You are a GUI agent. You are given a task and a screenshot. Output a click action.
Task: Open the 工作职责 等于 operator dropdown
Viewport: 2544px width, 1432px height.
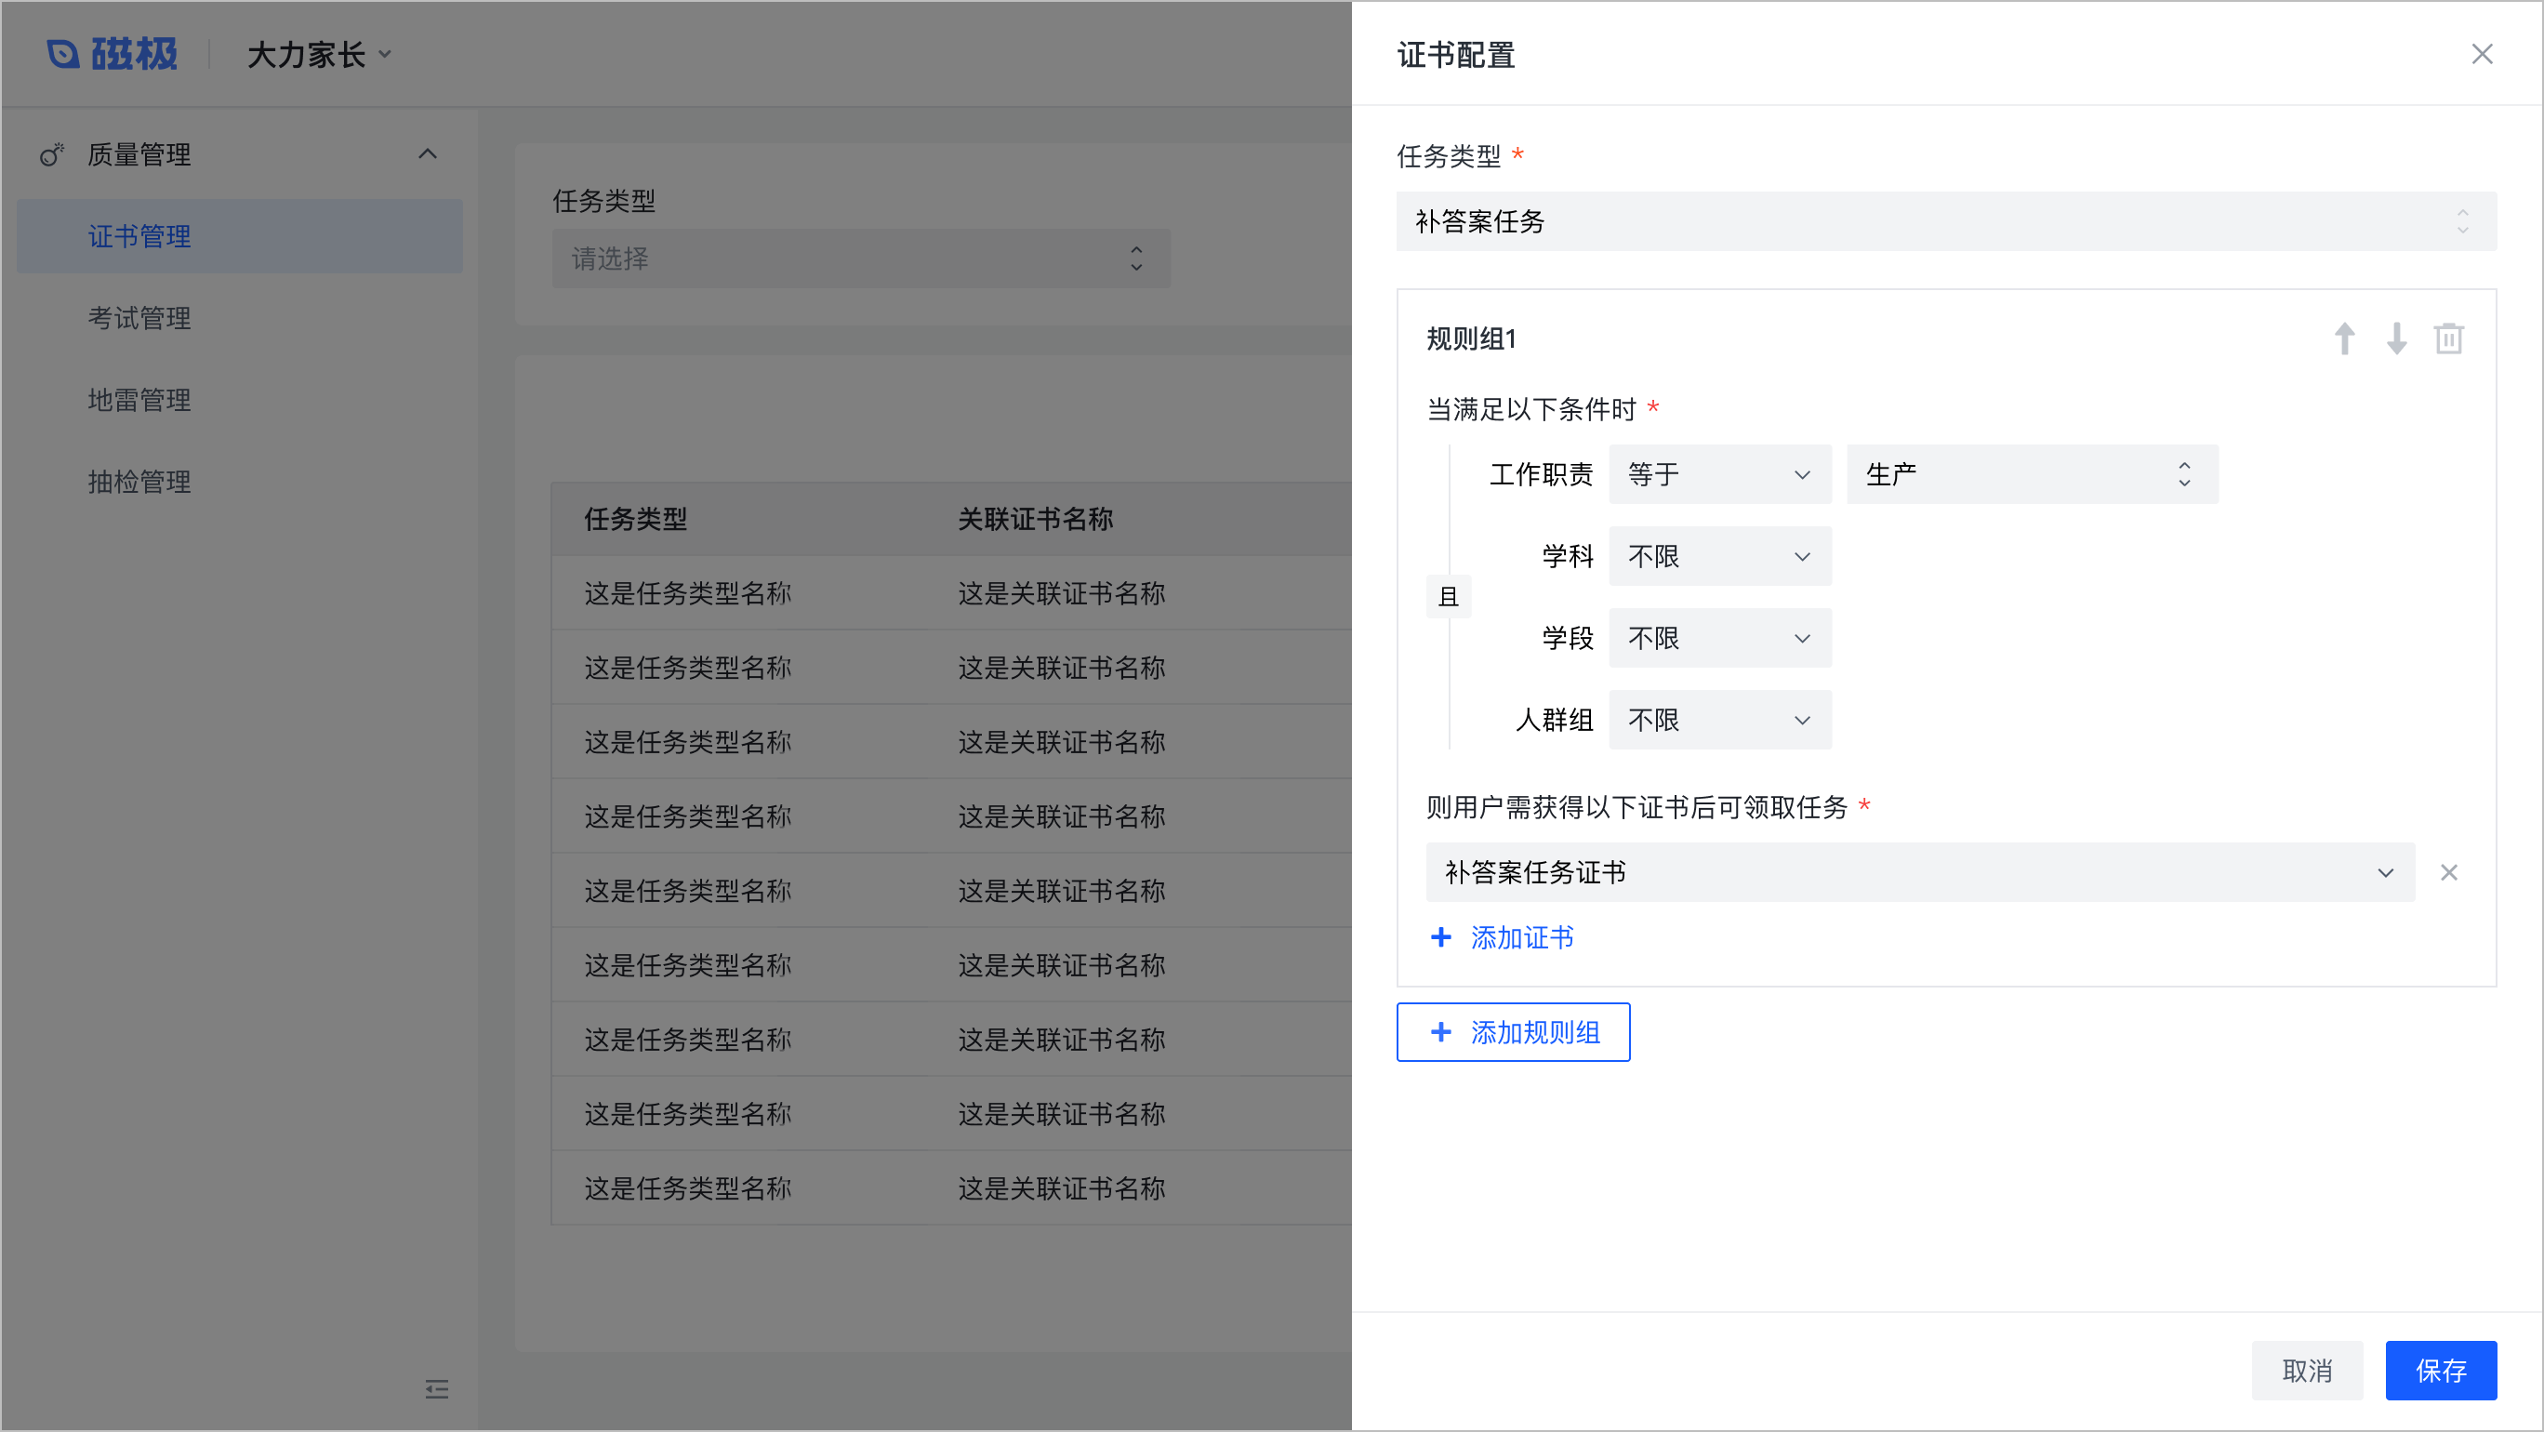click(1718, 474)
